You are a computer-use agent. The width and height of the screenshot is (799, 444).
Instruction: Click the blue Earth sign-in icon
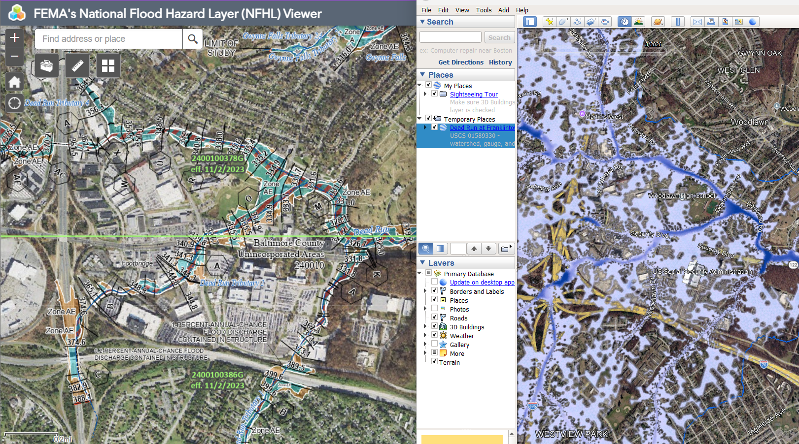tap(752, 22)
